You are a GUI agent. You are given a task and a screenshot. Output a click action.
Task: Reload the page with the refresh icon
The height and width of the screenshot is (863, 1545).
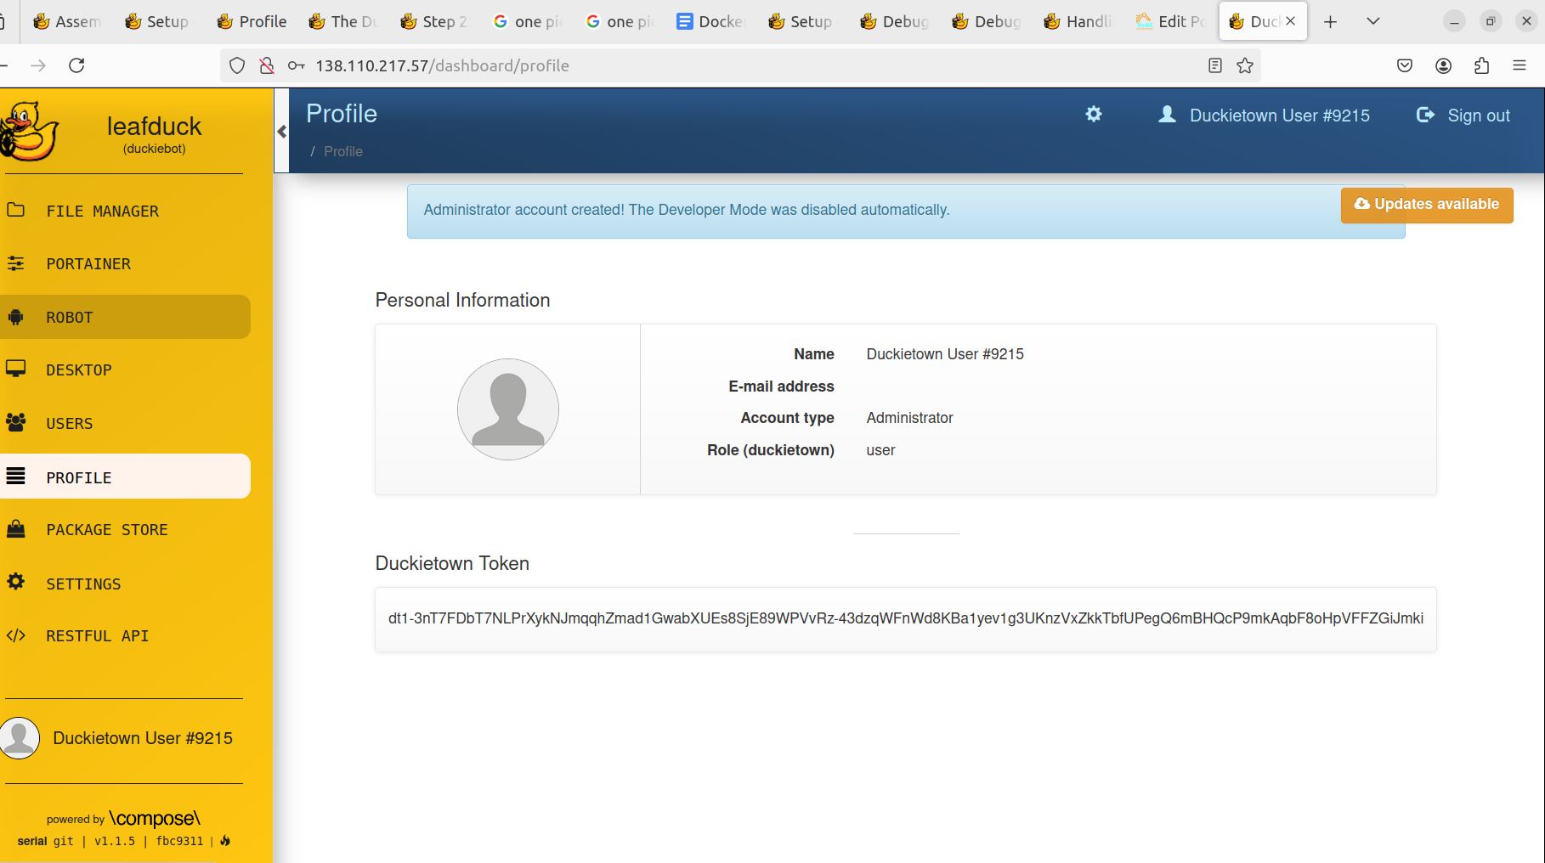pyautogui.click(x=76, y=65)
